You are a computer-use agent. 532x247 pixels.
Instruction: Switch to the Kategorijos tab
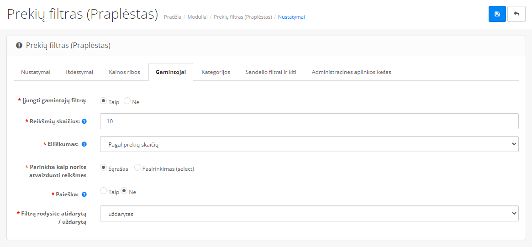click(x=216, y=72)
